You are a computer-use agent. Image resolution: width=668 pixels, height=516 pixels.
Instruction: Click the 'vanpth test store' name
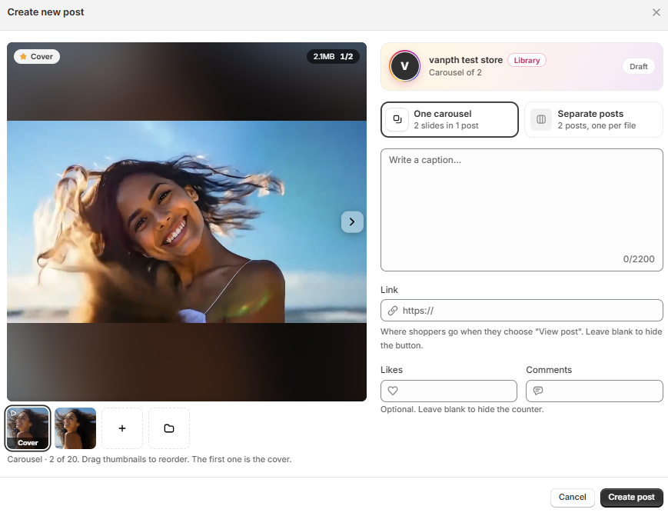(466, 60)
